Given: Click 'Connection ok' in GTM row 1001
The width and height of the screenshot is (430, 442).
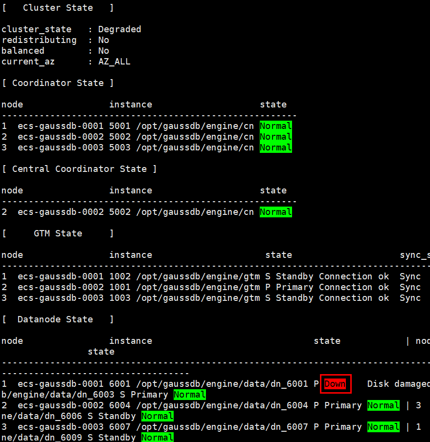Looking at the screenshot, I should point(354,287).
